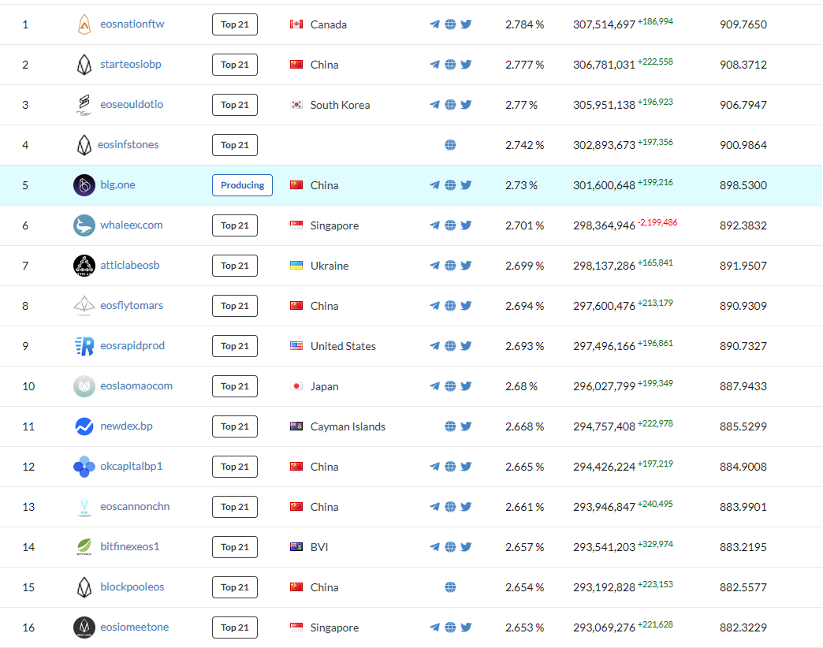This screenshot has height=648, width=823.
Task: Open starteosiobp Telegram icon
Action: click(x=434, y=65)
